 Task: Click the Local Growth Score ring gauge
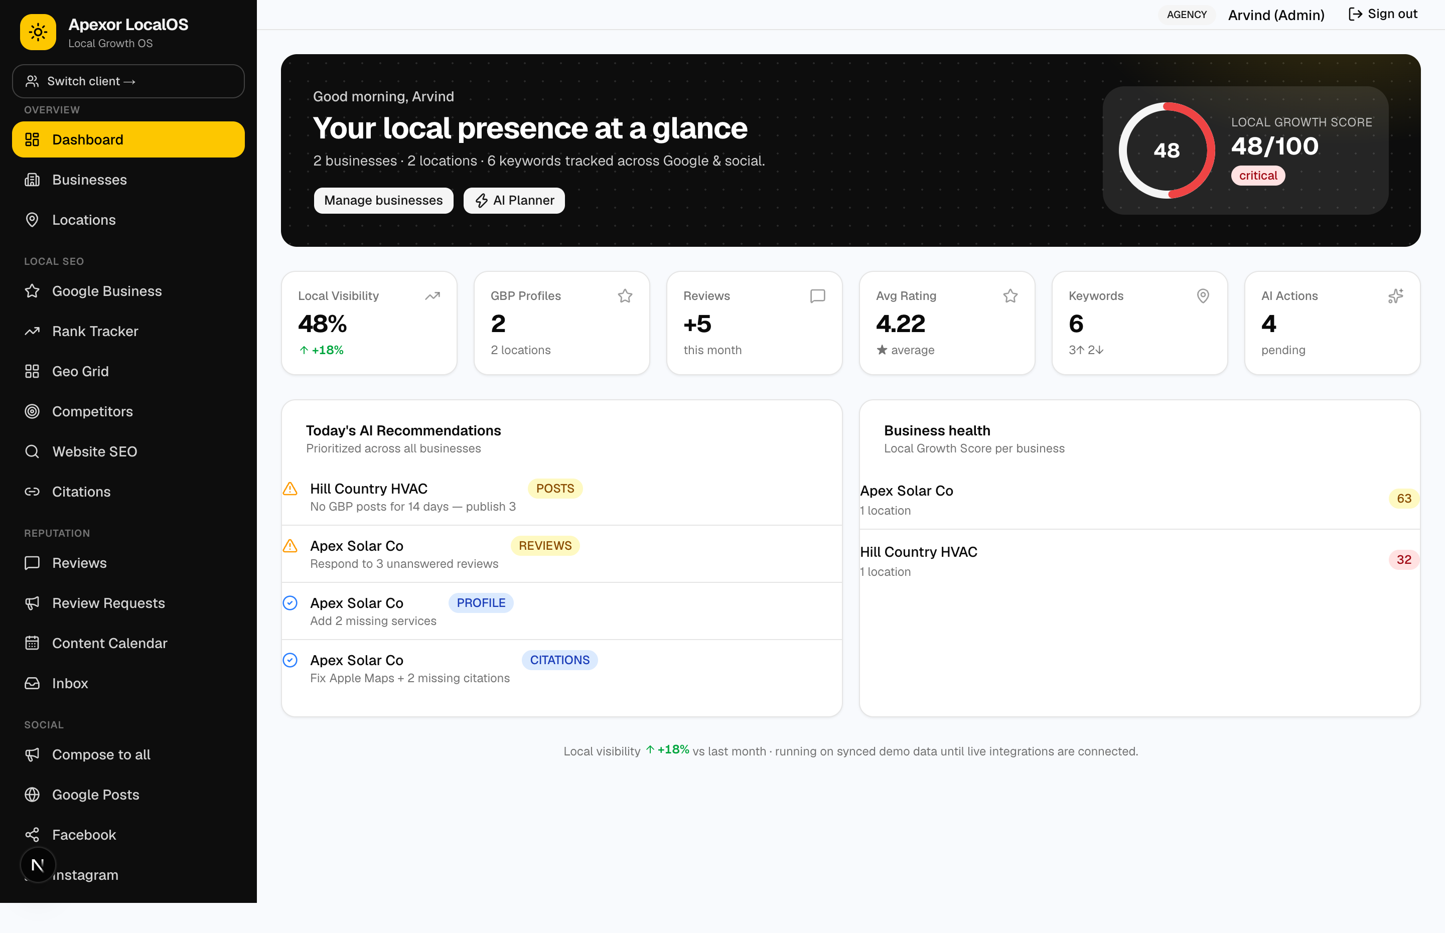click(1167, 150)
